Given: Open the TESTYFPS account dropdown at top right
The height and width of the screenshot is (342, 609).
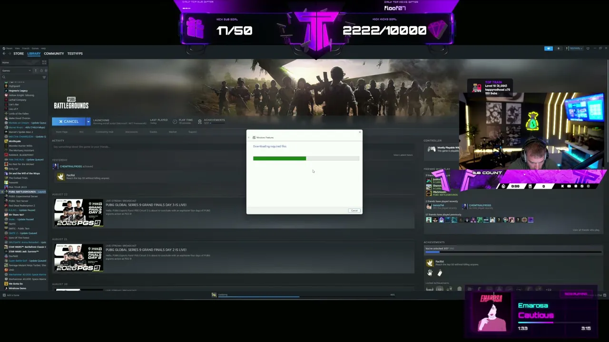Looking at the screenshot, I should point(575,48).
